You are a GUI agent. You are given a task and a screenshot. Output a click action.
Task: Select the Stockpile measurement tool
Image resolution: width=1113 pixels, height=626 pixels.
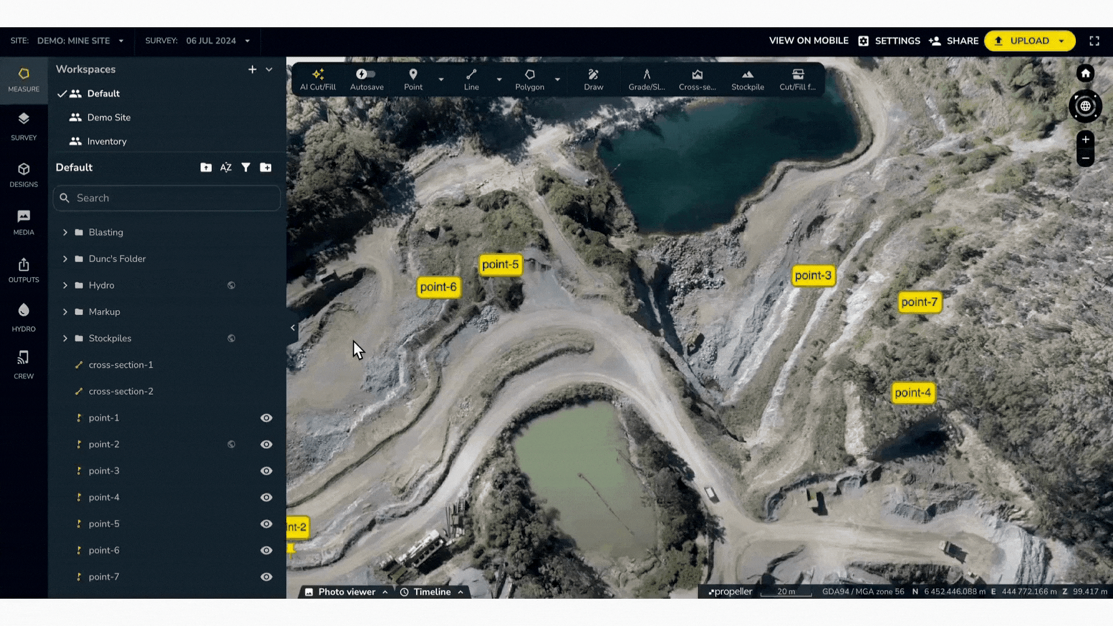click(x=747, y=79)
